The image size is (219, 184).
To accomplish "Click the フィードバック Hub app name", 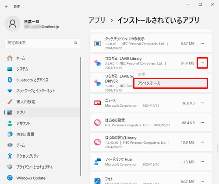I will click(118, 160).
